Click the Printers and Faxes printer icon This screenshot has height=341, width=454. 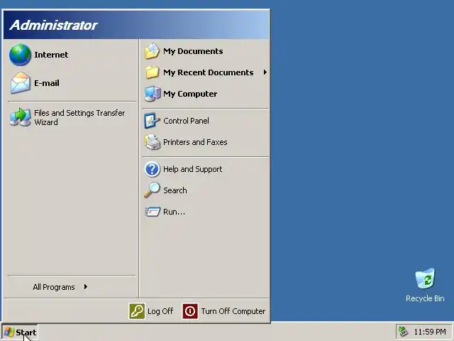[x=153, y=142]
